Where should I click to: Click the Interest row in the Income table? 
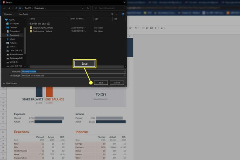pyautogui.click(x=101, y=154)
